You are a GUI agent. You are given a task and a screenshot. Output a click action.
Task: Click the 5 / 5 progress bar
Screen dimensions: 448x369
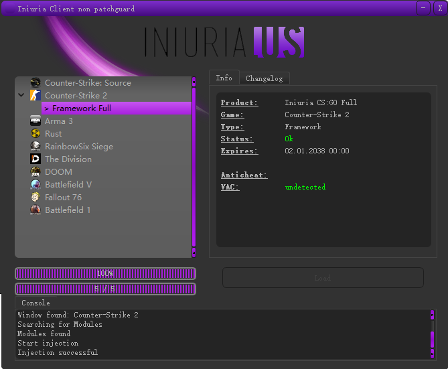(105, 289)
